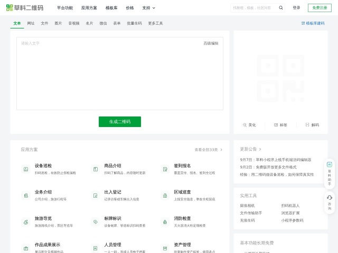Switch to the 名片 tab
Screen dimensions: 338x253
[89, 23]
